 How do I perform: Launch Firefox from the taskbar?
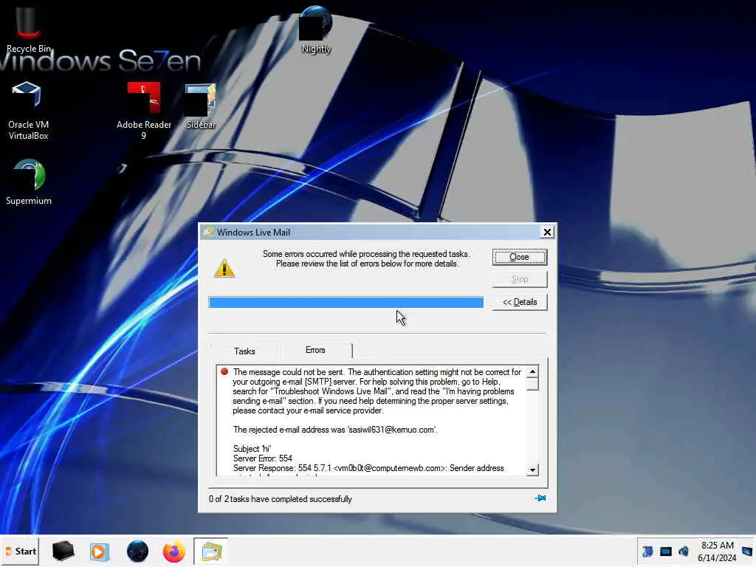tap(174, 551)
